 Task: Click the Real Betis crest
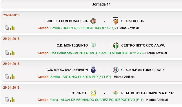coord(116,93)
